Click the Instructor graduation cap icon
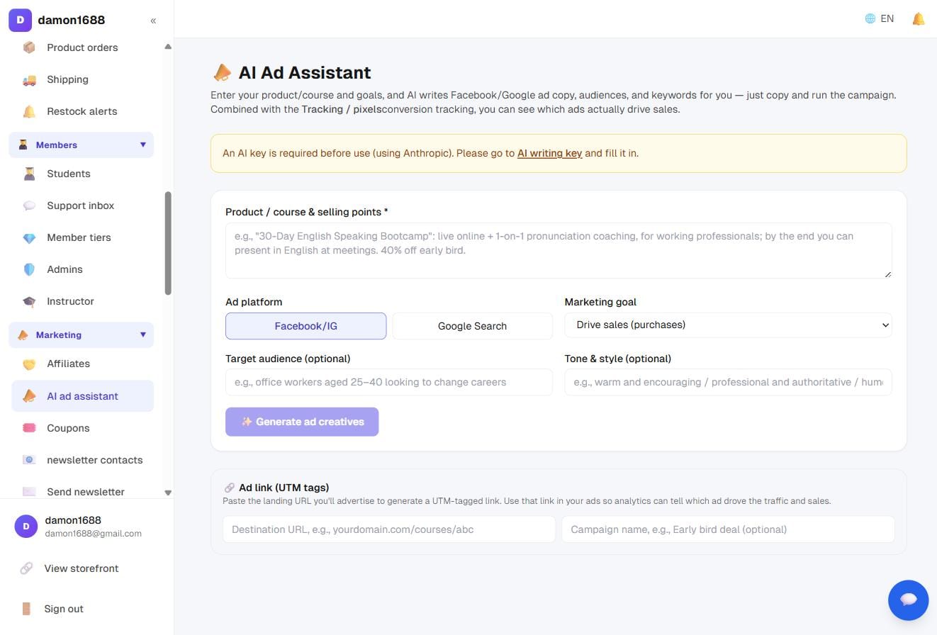The width and height of the screenshot is (937, 635). [x=29, y=301]
